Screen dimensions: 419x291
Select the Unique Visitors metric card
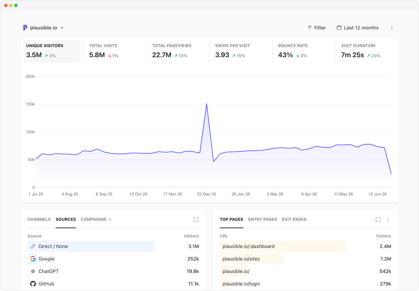click(52, 51)
